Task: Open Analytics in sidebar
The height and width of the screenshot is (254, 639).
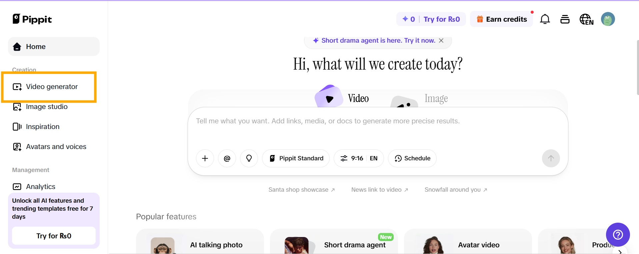Action: (34, 187)
